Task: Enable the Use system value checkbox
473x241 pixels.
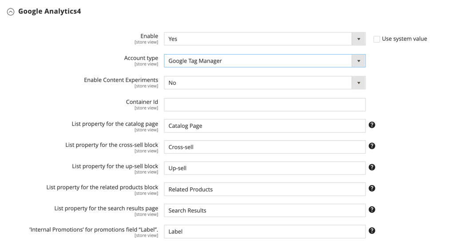Action: click(x=377, y=39)
